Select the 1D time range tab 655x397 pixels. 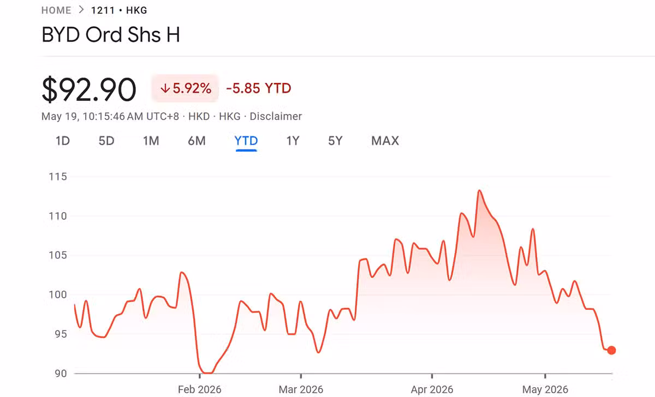(x=63, y=141)
